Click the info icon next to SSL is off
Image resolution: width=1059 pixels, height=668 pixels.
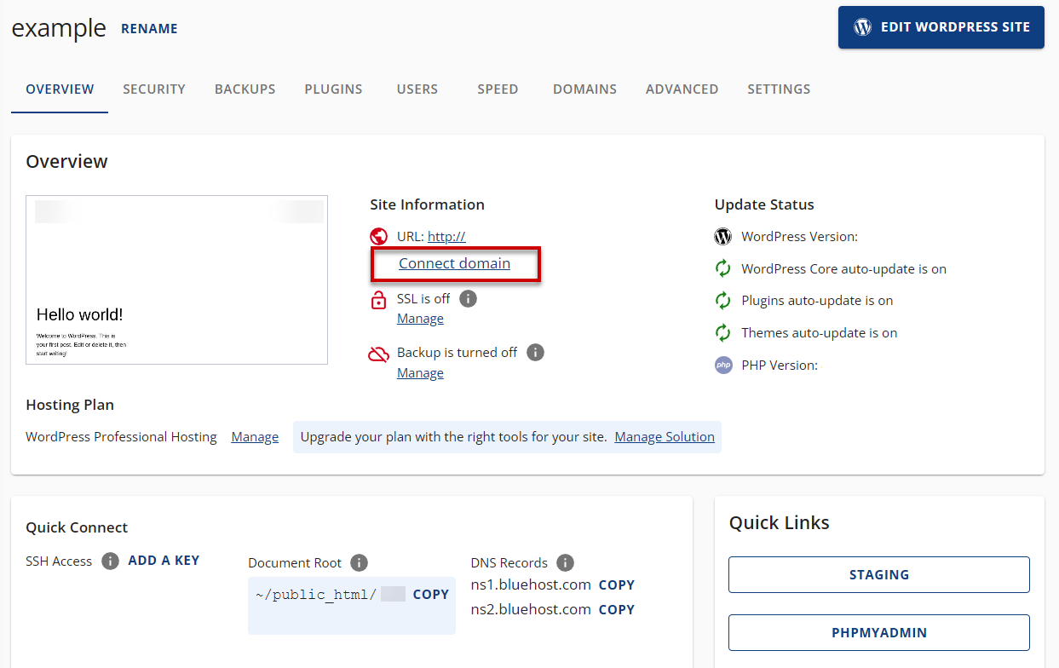pos(468,299)
